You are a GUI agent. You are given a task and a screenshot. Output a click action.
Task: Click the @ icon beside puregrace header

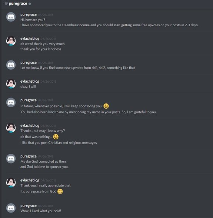coord(6,3)
